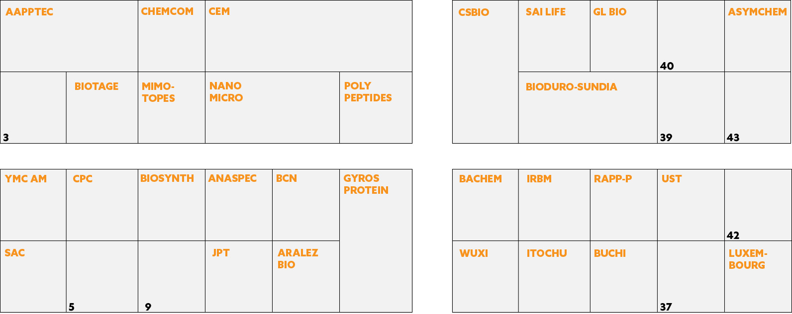Viewport: 792px width, 314px height.
Task: Open the LUXEMBOURG booth
Action: click(x=758, y=277)
